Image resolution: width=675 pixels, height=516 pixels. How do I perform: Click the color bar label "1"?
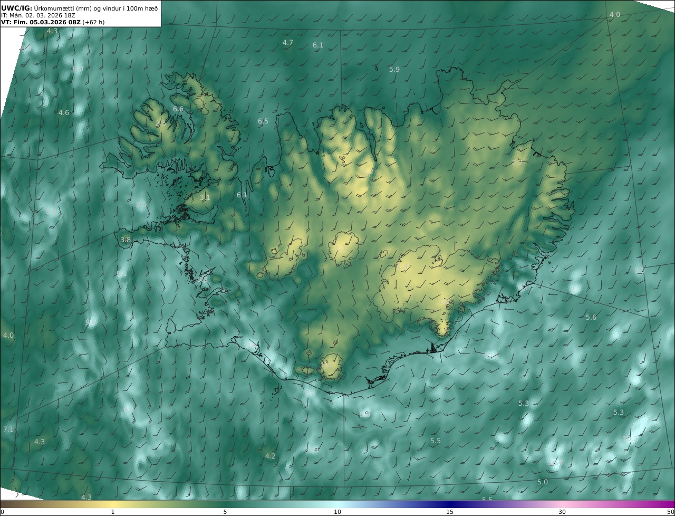pyautogui.click(x=113, y=512)
